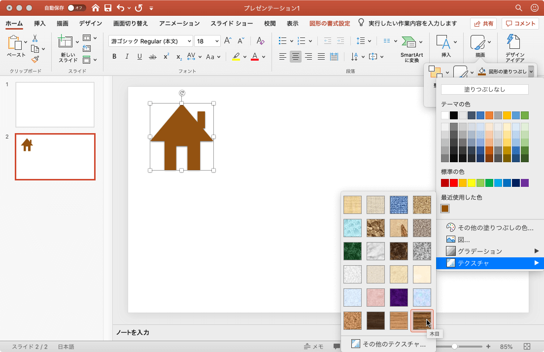Click the Share button
This screenshot has width=544, height=352.
483,23
